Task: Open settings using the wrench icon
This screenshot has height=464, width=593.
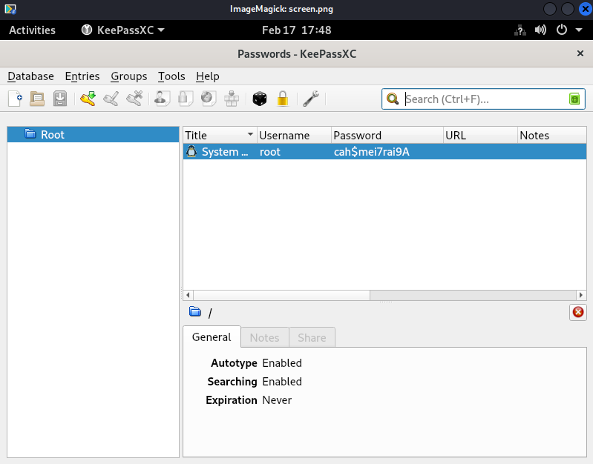Action: point(311,99)
